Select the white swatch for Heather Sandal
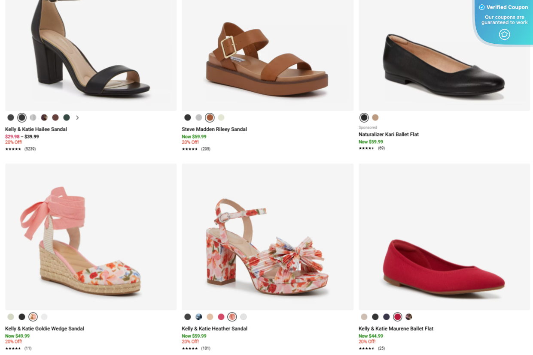Viewport: 533px width, 355px height. [x=243, y=317]
